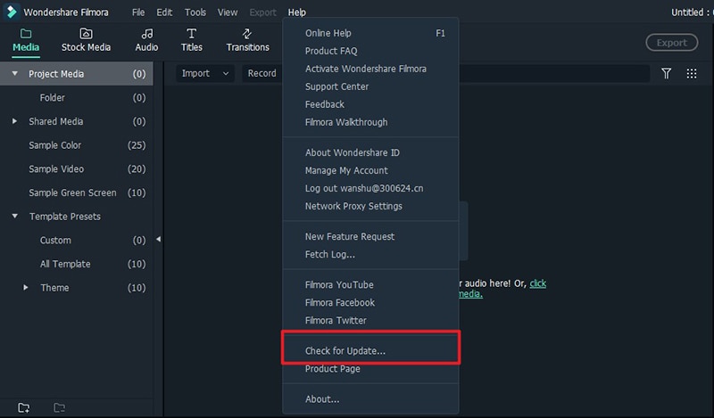The height and width of the screenshot is (418, 714).
Task: Select Check for Update...
Action: [370, 350]
